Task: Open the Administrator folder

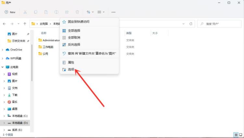Action: [x=49, y=40]
